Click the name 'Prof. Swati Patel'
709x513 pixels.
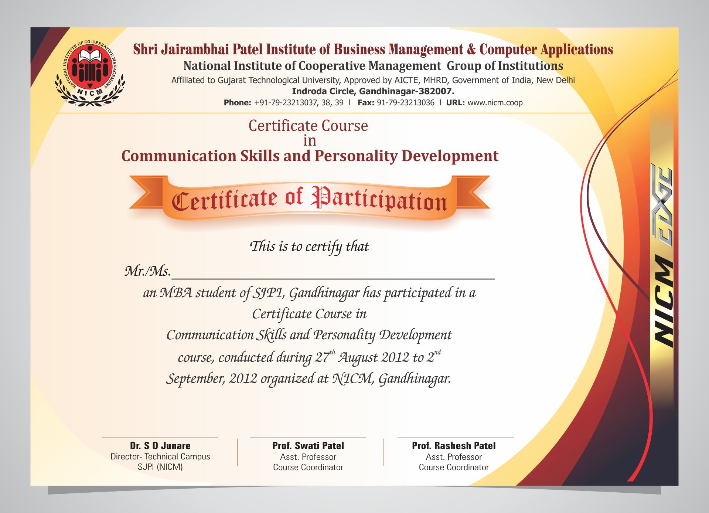tap(308, 446)
